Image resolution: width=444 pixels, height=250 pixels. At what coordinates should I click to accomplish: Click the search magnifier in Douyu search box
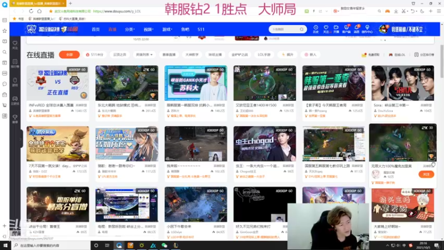pyautogui.click(x=301, y=29)
